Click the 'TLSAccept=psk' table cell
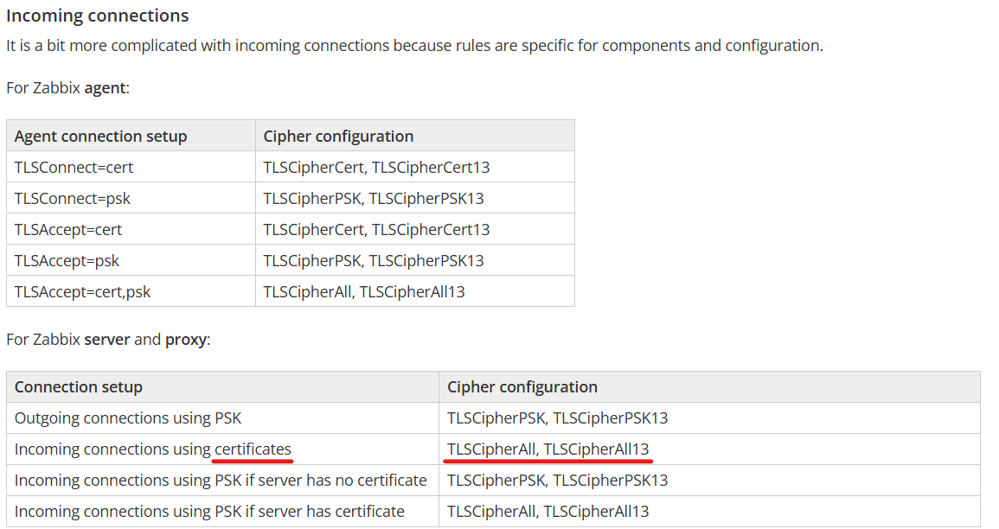999x529 pixels. 67,260
